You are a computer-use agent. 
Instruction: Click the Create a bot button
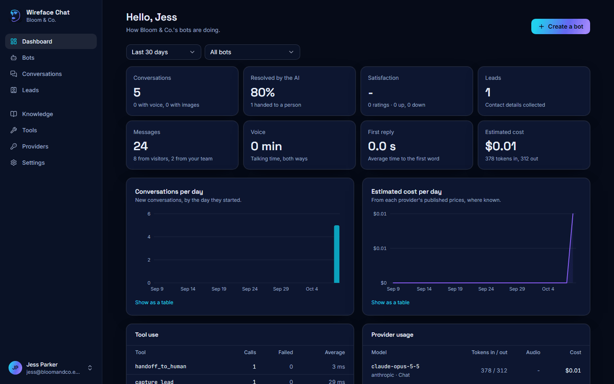tap(561, 26)
